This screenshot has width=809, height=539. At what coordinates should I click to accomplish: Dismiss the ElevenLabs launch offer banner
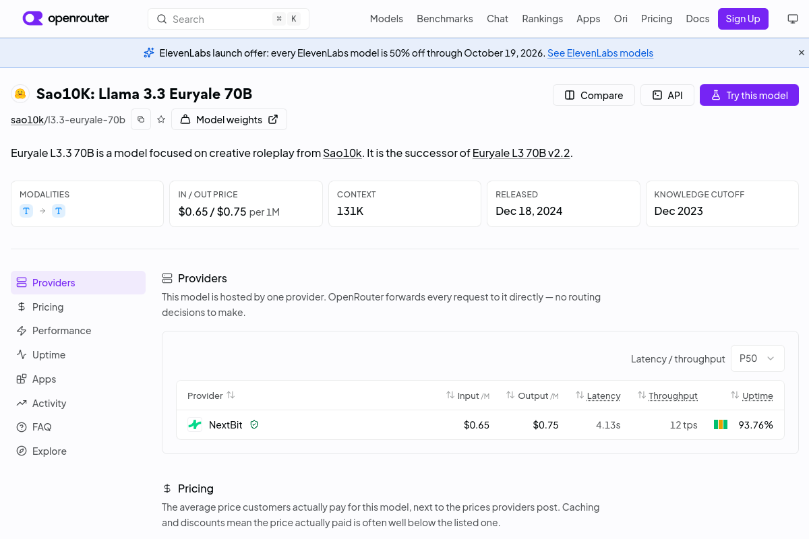[802, 53]
